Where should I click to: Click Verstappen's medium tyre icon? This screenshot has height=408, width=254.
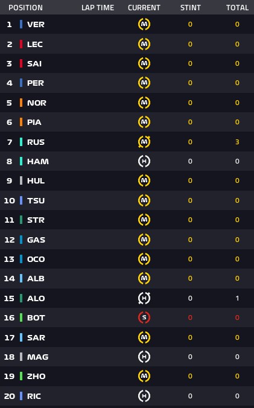(x=144, y=24)
